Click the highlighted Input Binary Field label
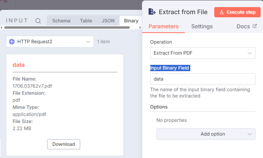Viewport: 263px width, 158px height. (170, 68)
